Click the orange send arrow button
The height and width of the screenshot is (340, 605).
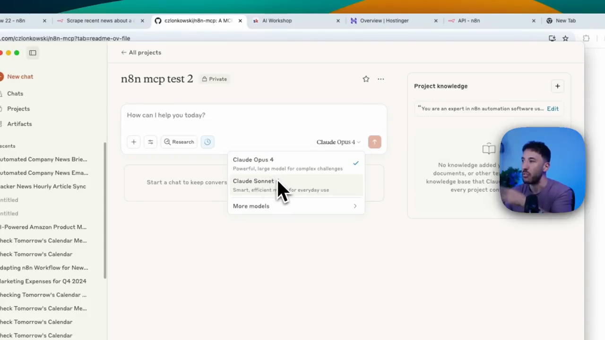pyautogui.click(x=374, y=142)
